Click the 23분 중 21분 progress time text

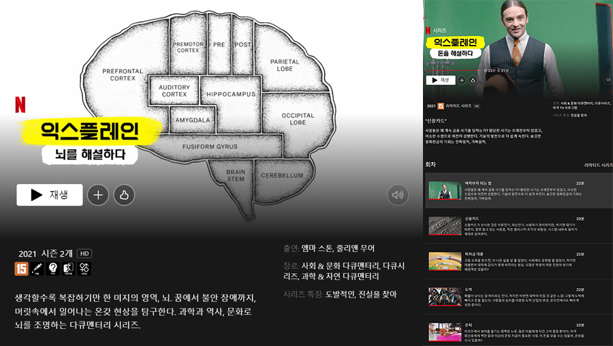497,71
